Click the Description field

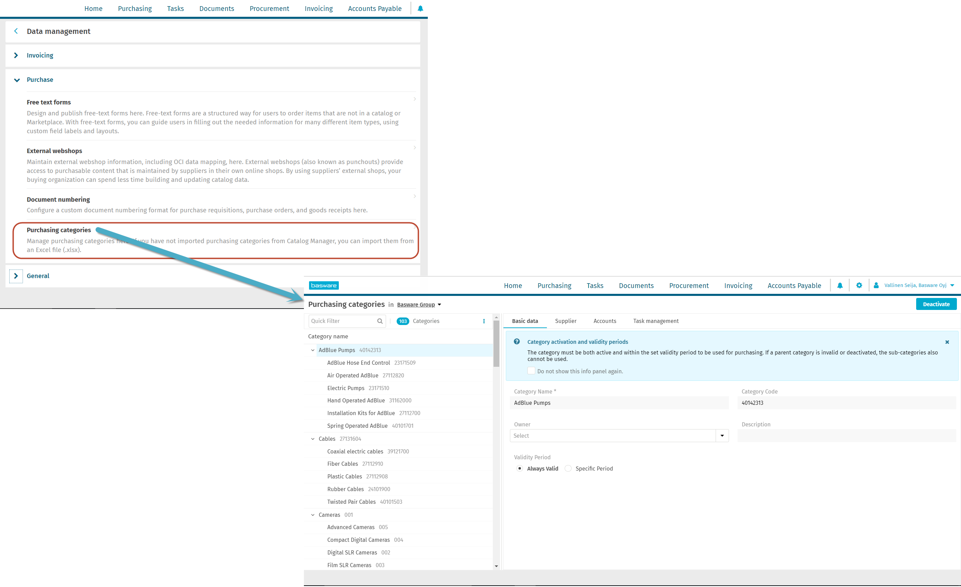pyautogui.click(x=846, y=436)
